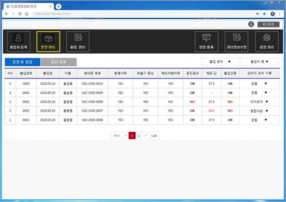Click phone number 010-2300-0010
Screen dimensions: 286x202
92,84
